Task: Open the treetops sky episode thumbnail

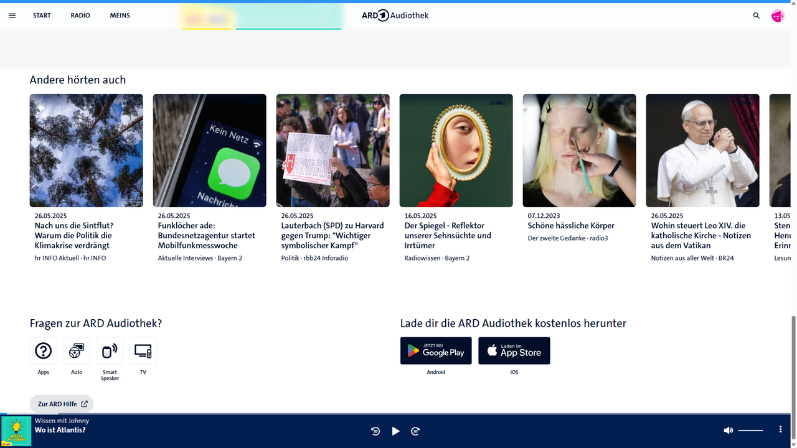Action: coord(87,151)
